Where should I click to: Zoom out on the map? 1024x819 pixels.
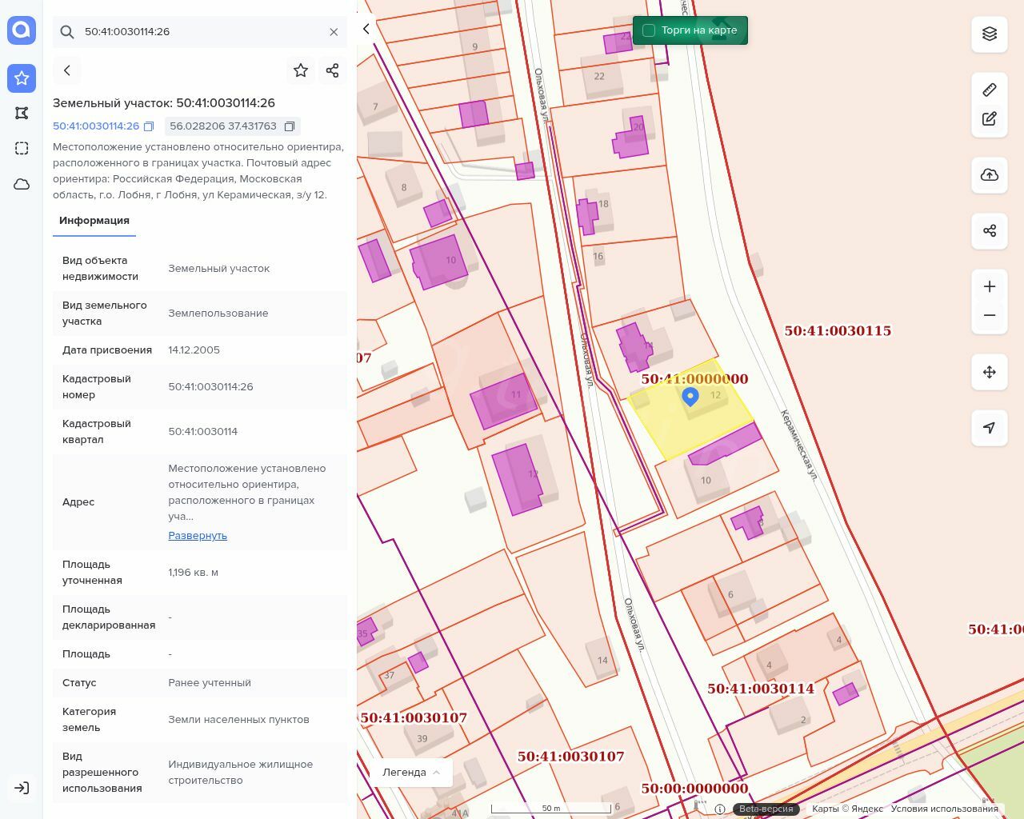point(990,315)
